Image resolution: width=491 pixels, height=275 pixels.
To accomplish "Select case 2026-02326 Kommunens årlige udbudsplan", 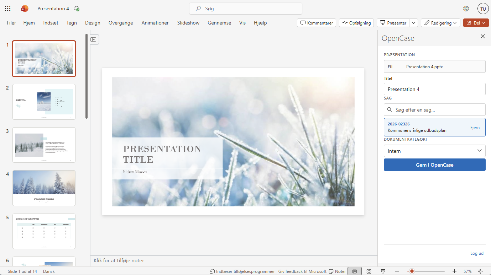I will 434,127.
